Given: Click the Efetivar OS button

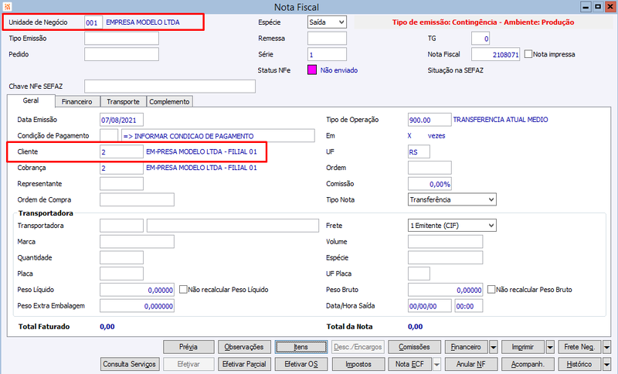Looking at the screenshot, I should [x=301, y=364].
